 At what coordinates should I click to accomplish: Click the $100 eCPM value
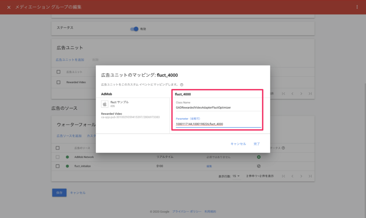coord(160,166)
